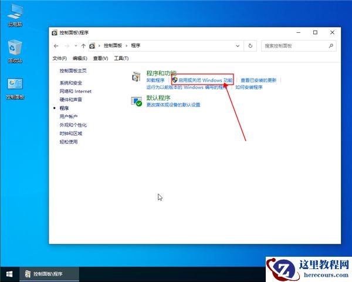Click 卸载程序 link
Image resolution: width=352 pixels, height=282 pixels.
coord(155,80)
